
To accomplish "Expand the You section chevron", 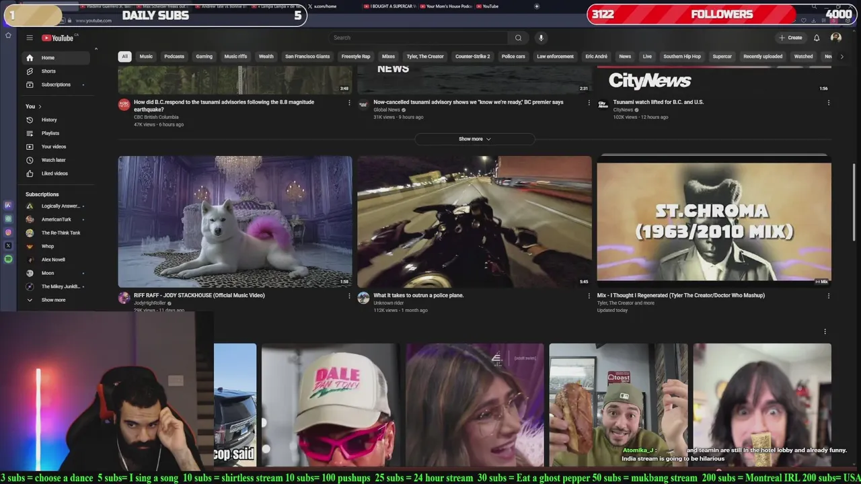I will pos(40,106).
